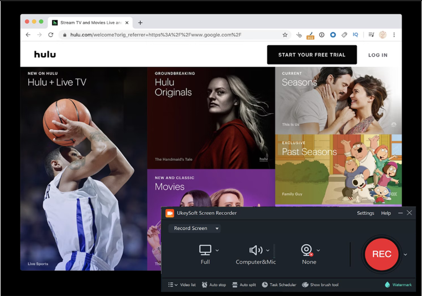Click the blue circle extension icon
422x296 pixels.
coord(333,35)
